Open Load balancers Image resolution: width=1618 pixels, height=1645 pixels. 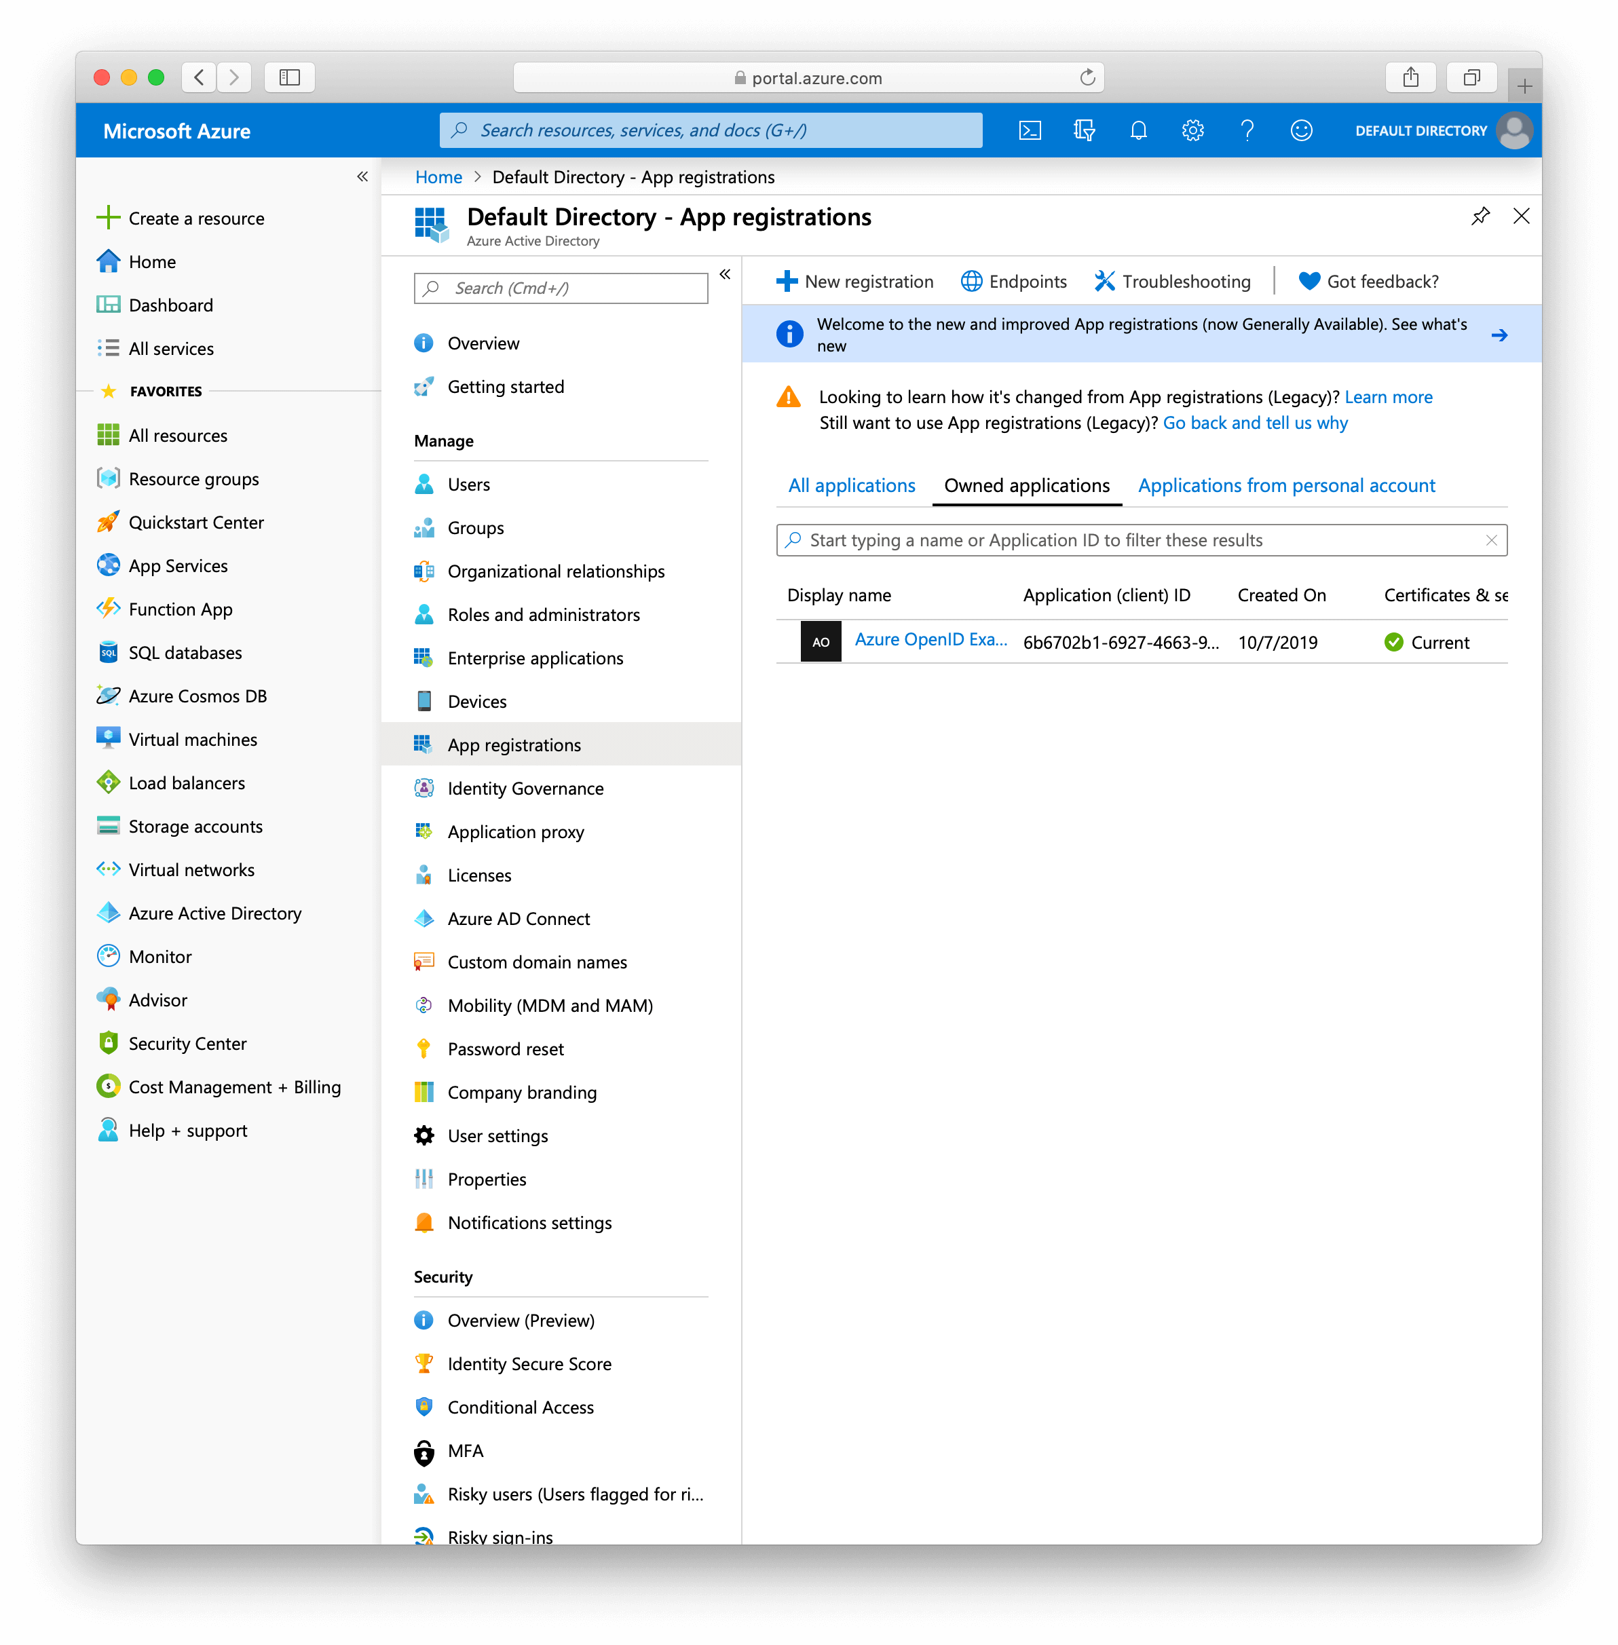coord(170,782)
